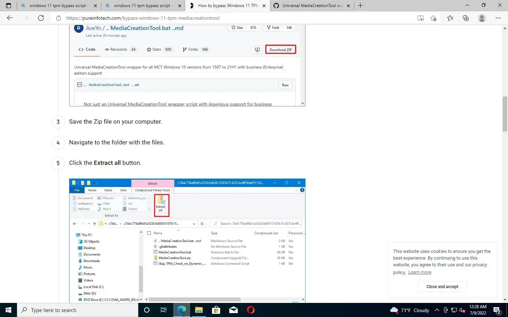Viewport: 508px width, 317px height.
Task: Click the muted volume tray icon
Action: pyautogui.click(x=462, y=310)
